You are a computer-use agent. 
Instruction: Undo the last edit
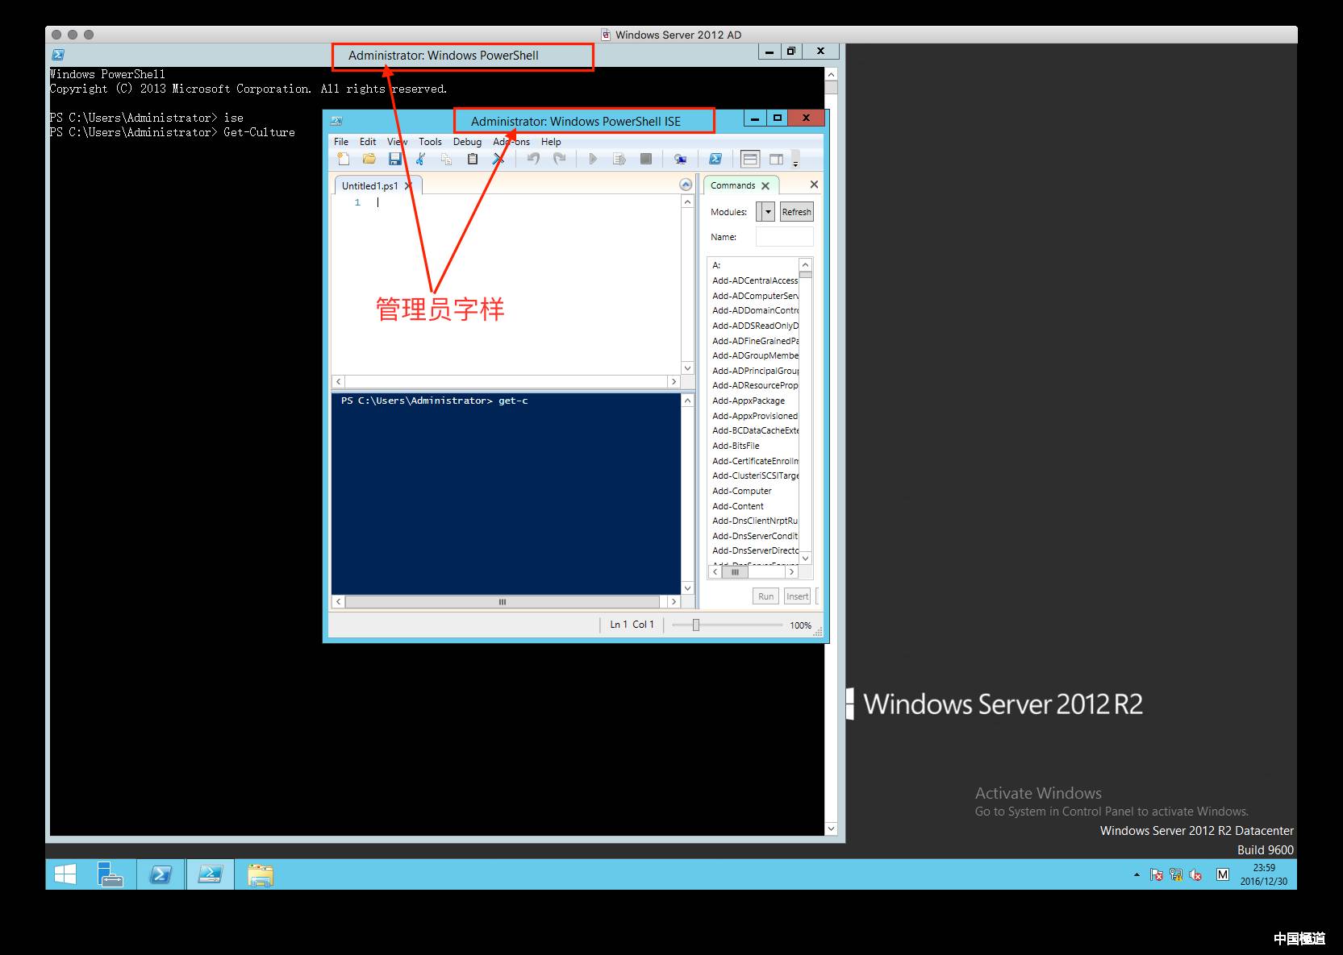point(533,159)
